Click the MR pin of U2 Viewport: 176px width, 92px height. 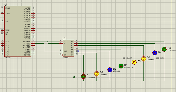pos(65,55)
